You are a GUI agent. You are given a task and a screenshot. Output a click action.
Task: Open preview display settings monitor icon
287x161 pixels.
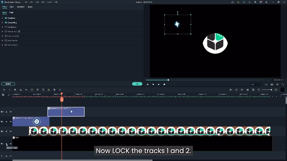click(x=266, y=84)
